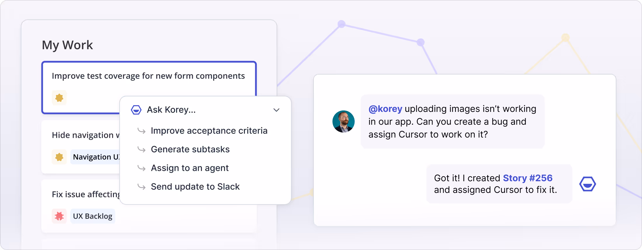Click the My Work heading
The image size is (642, 250).
click(67, 45)
